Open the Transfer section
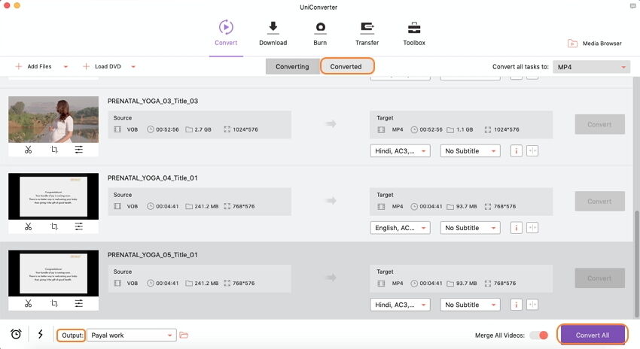Viewport: 640px width, 349px height. tap(367, 33)
